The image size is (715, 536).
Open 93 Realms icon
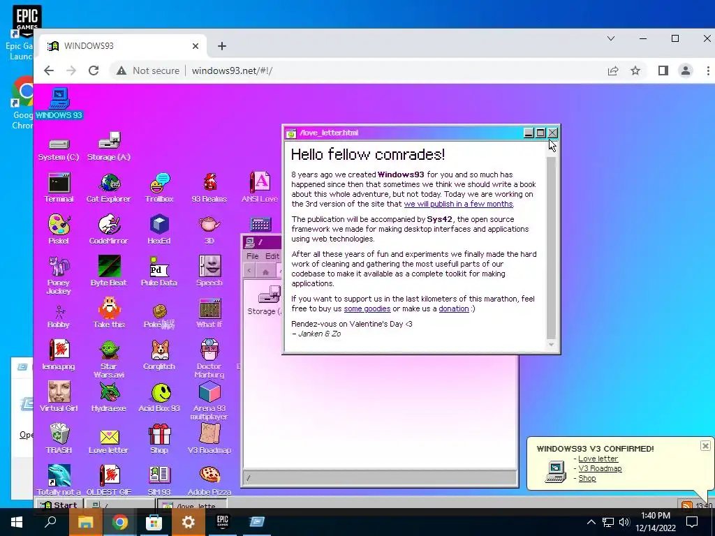point(209,188)
